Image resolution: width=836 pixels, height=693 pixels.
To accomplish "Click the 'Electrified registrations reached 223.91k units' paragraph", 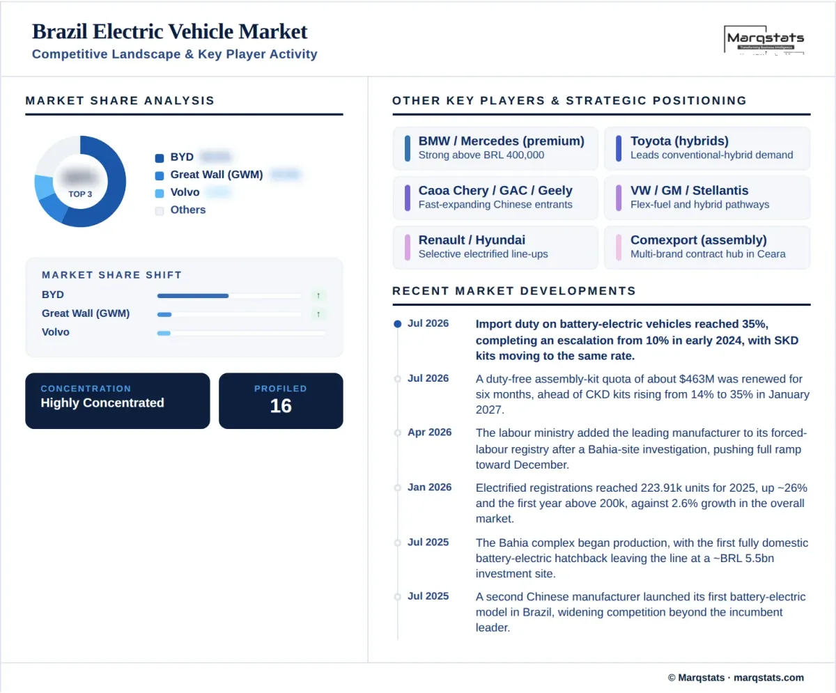I will pyautogui.click(x=642, y=503).
